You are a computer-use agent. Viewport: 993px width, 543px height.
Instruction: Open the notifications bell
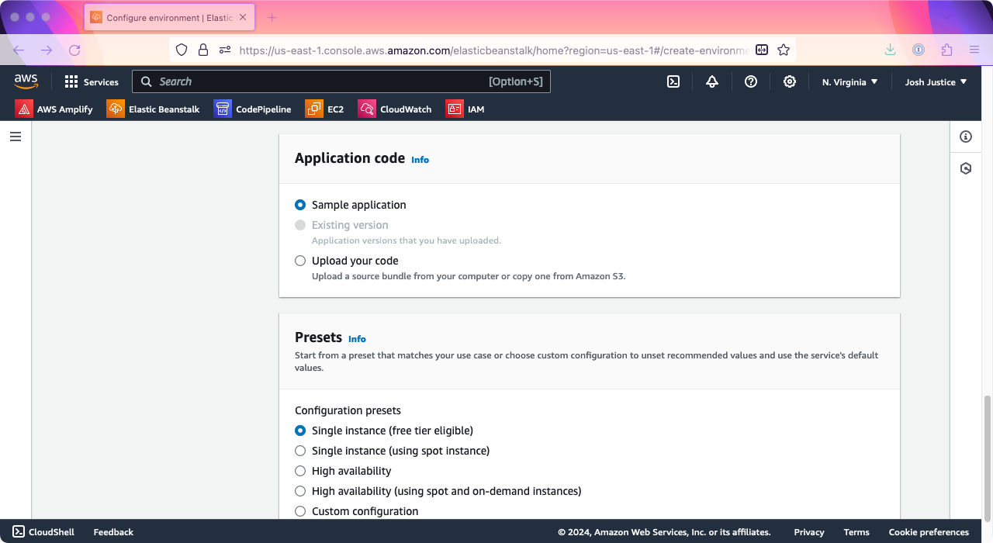tap(712, 81)
